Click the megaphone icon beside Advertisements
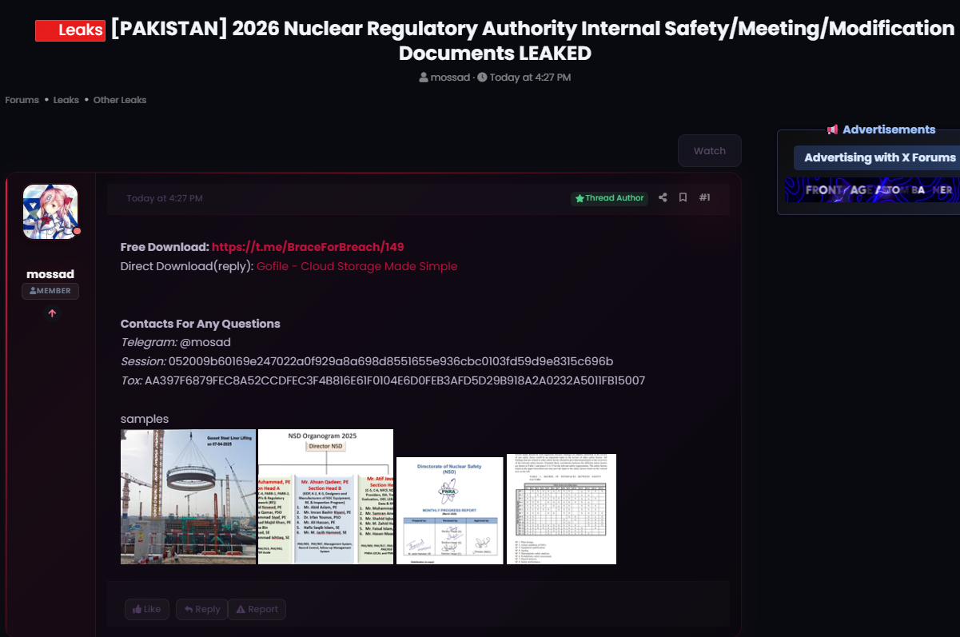The width and height of the screenshot is (960, 637). coord(833,129)
